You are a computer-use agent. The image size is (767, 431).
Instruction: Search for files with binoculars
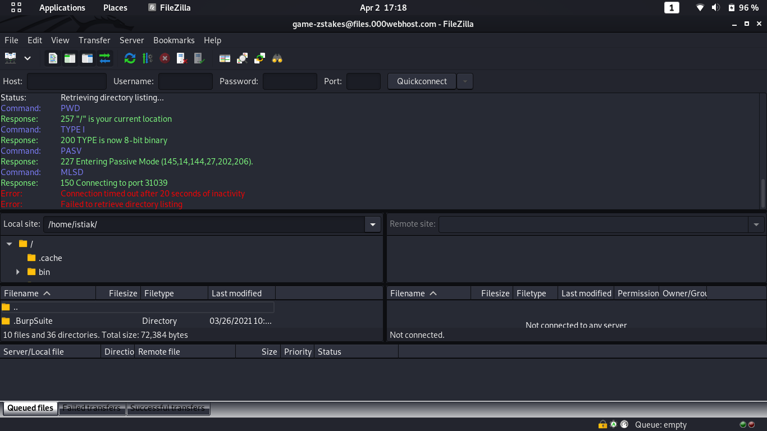[x=277, y=58]
